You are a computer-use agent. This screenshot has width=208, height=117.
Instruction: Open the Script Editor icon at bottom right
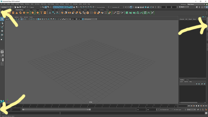point(206,113)
